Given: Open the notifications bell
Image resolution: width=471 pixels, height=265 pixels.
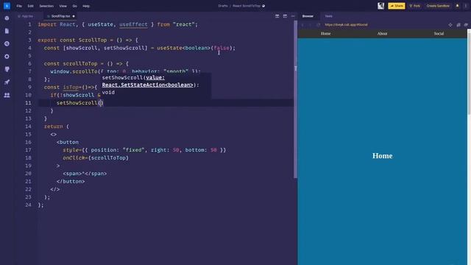Looking at the screenshot, I should pyautogui.click(x=458, y=6).
